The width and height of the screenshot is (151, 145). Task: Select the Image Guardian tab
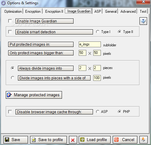tap(79, 11)
